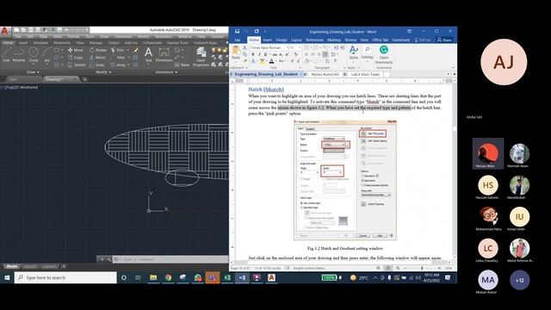The image size is (551, 310).
Task: Switch to the References tab in Word
Action: point(314,40)
